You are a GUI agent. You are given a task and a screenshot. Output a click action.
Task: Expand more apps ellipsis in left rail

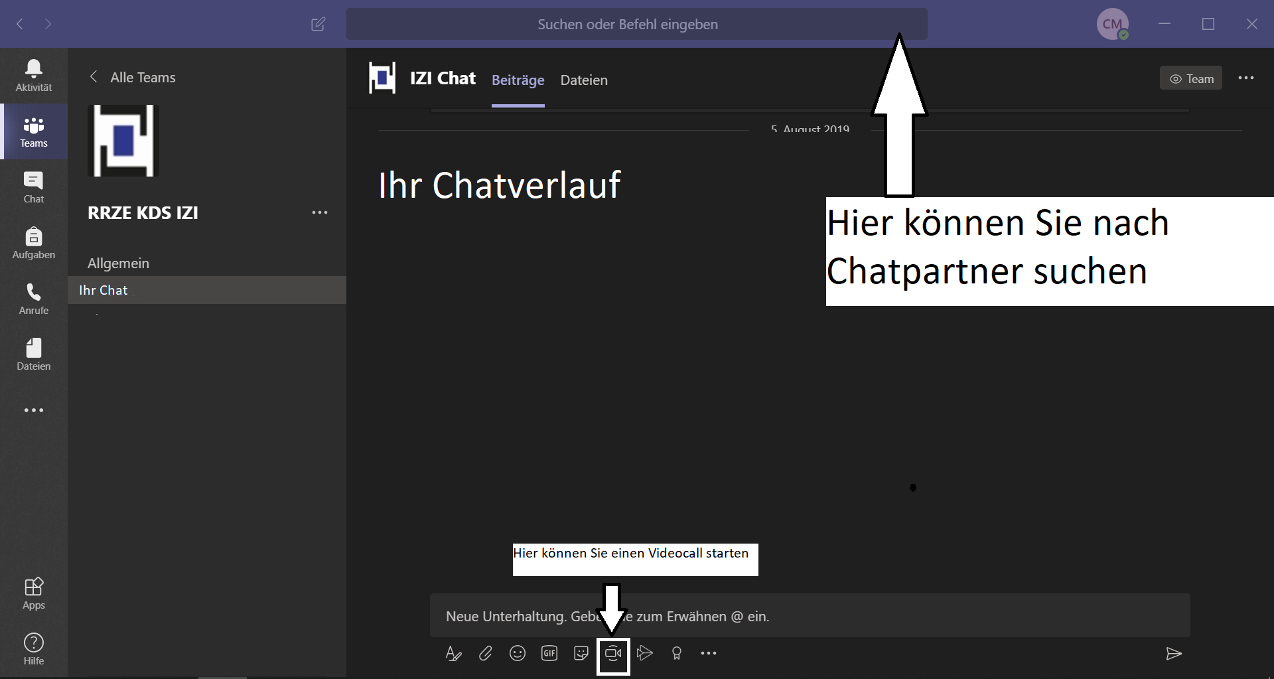point(33,410)
